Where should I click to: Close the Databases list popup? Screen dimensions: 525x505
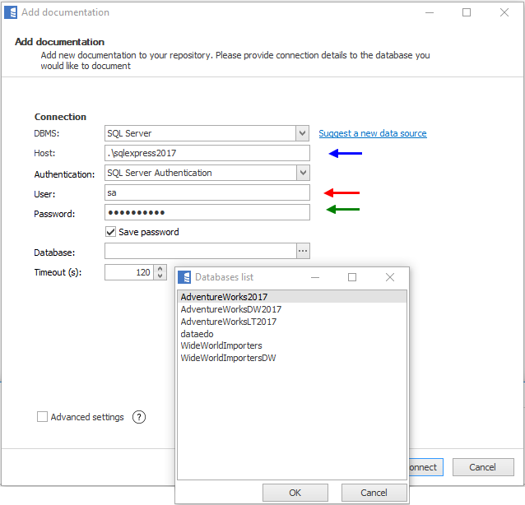(390, 277)
